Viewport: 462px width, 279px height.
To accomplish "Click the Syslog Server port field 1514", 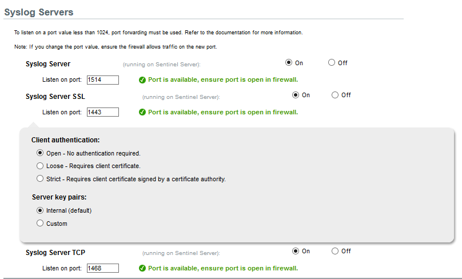I will [x=102, y=79].
